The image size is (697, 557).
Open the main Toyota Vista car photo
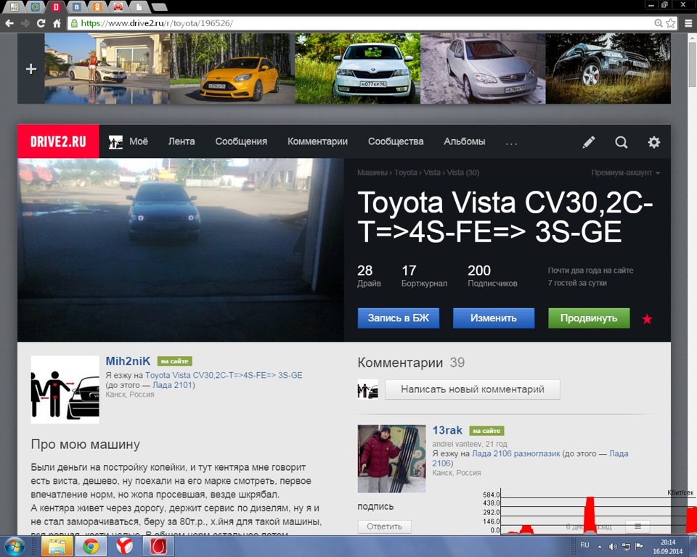click(x=181, y=249)
